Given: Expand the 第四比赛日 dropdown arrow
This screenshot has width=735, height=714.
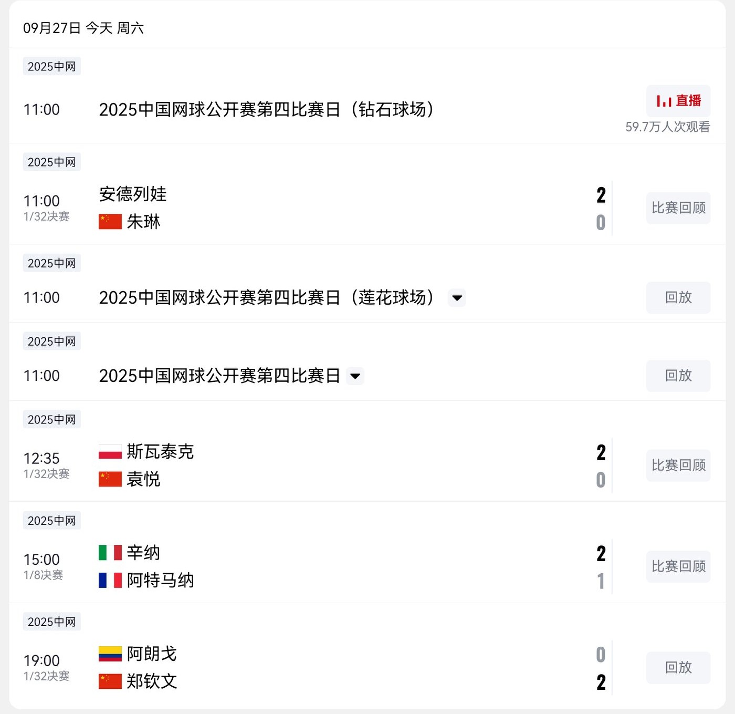Looking at the screenshot, I should click(355, 376).
